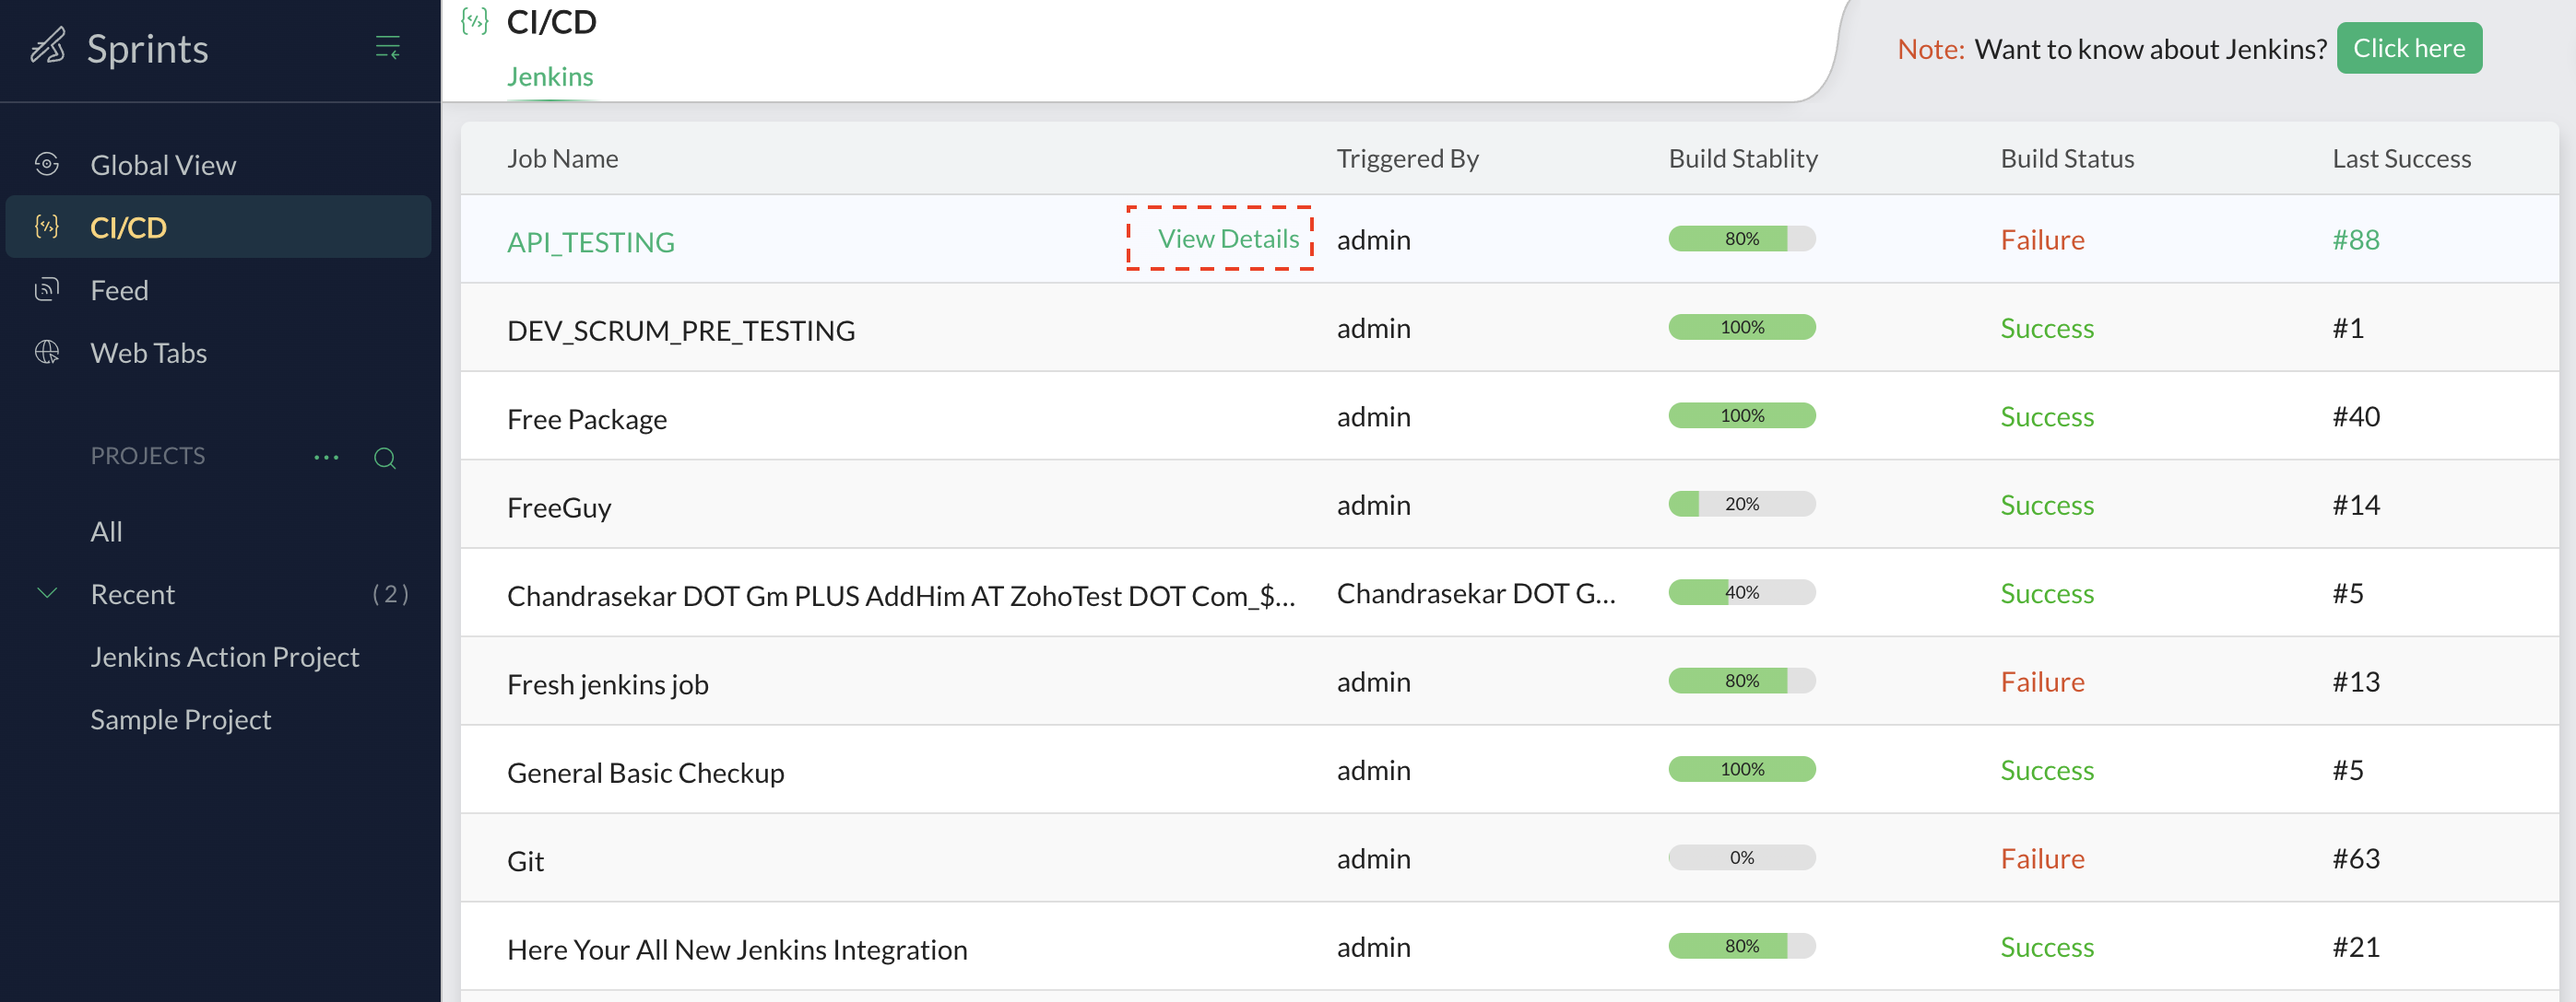Viewport: 2576px width, 1002px height.
Task: Select the Git job name
Action: click(x=525, y=861)
